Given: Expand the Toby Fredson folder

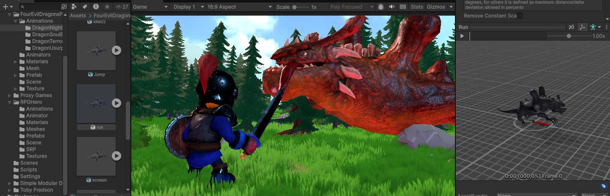Looking at the screenshot, I should tap(10, 190).
